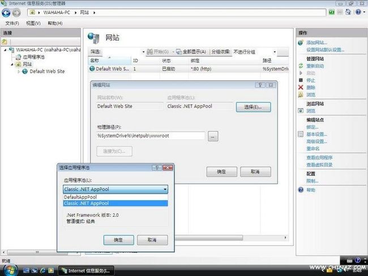Viewport: 368px width, 276px height.
Task: Click the 选择(E)... button in Edit Site dialog
Action: 253,107
